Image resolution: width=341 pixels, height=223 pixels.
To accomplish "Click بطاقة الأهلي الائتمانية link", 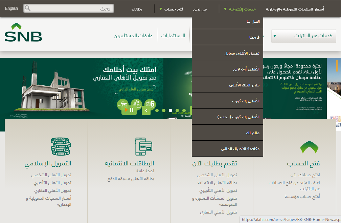I will [217, 183].
